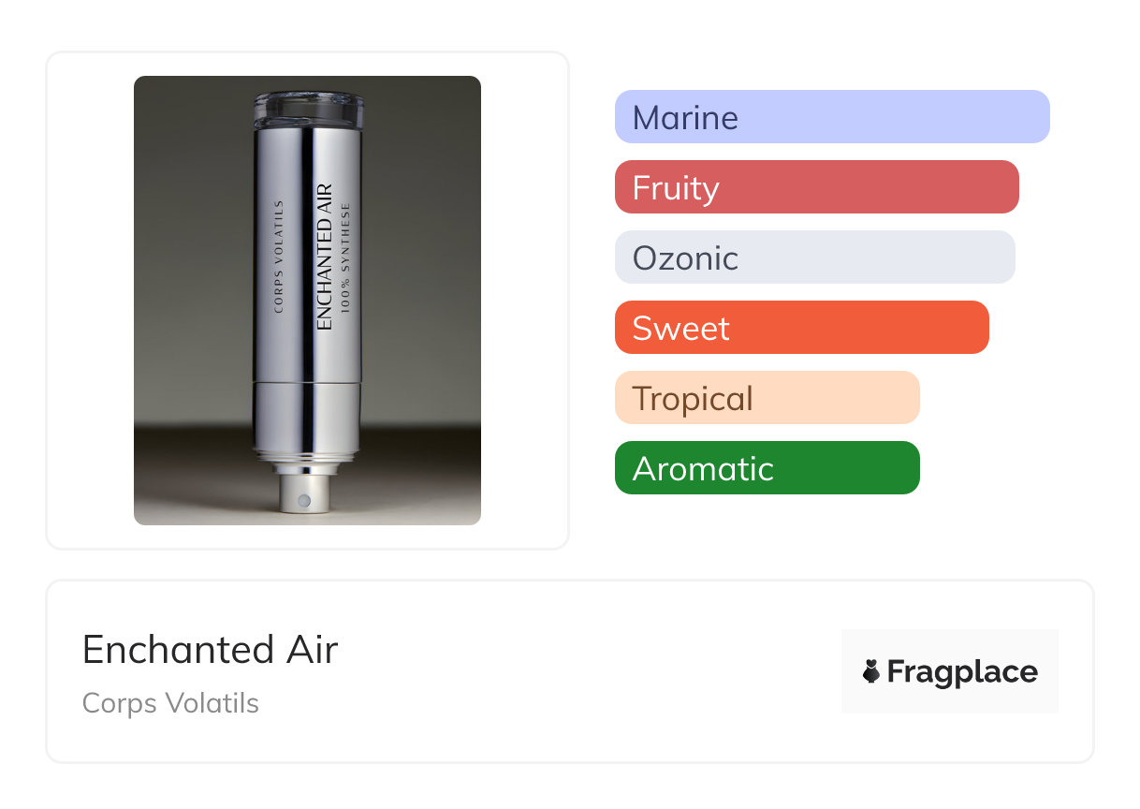Click the vertical CORPS VOLATILS text on bottle

click(278, 256)
